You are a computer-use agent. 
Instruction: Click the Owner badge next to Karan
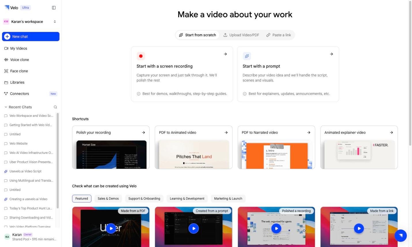[x=28, y=235]
